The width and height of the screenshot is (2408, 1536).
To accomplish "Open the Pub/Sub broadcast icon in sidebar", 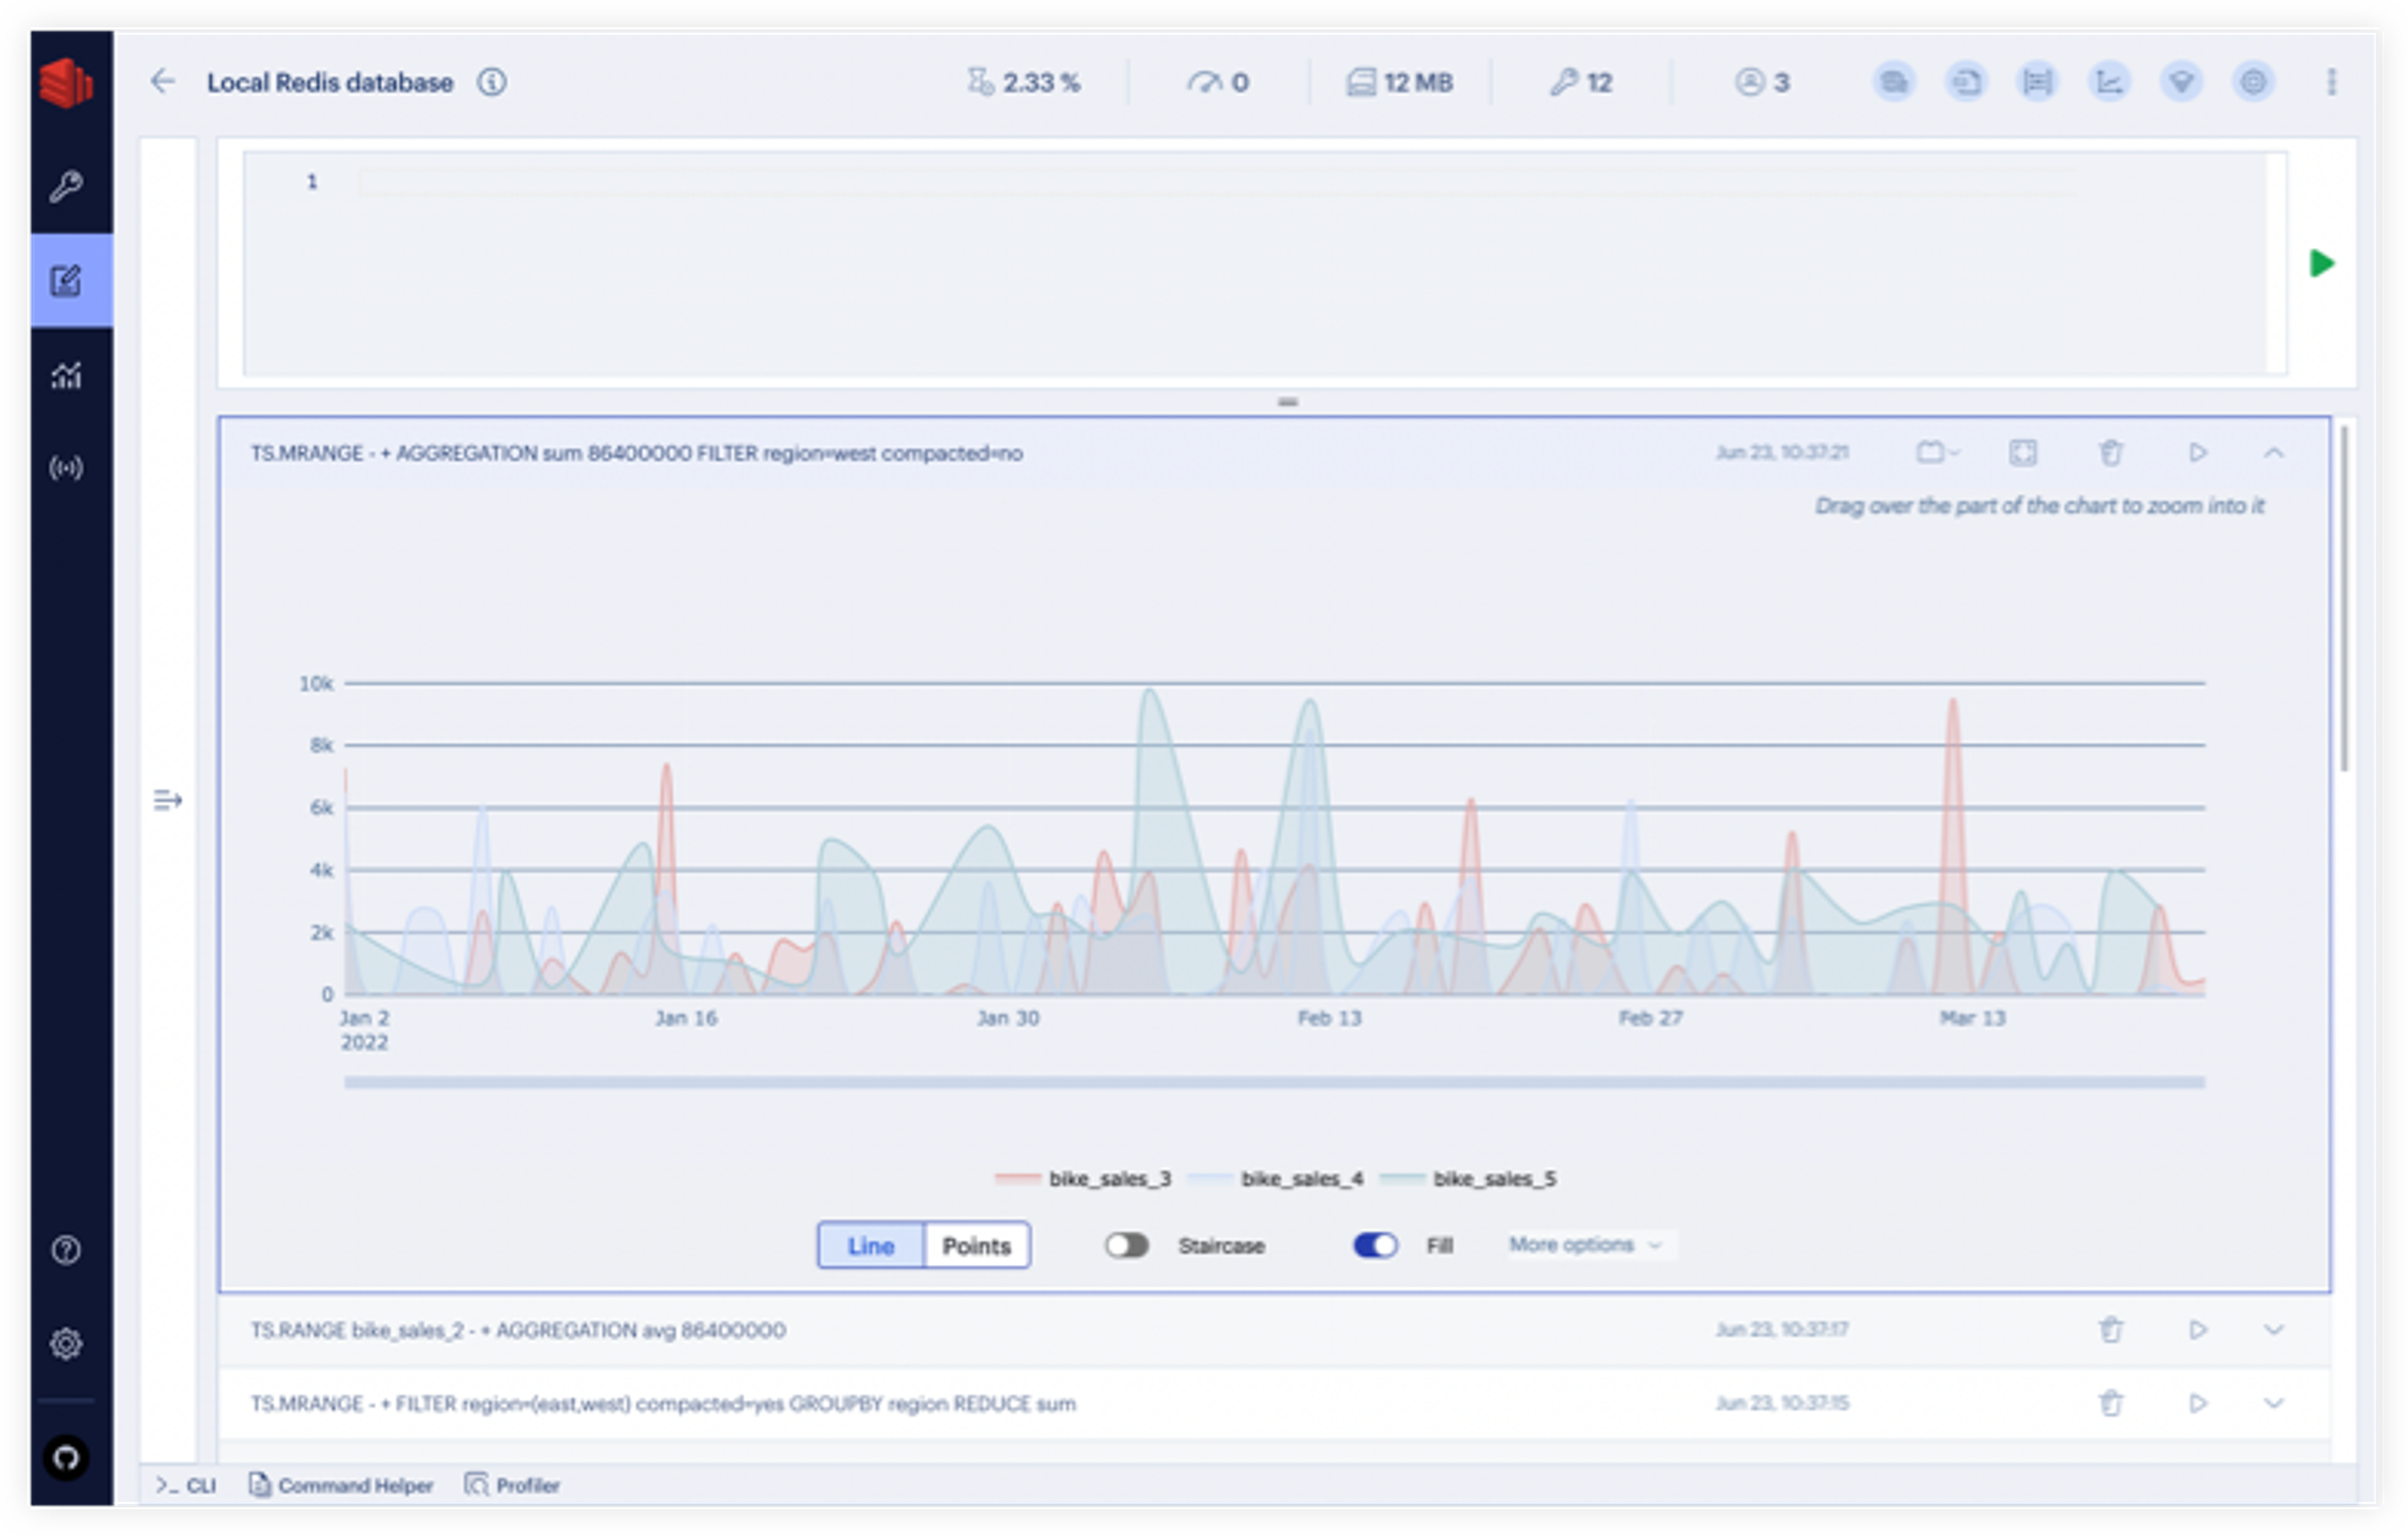I will (66, 467).
